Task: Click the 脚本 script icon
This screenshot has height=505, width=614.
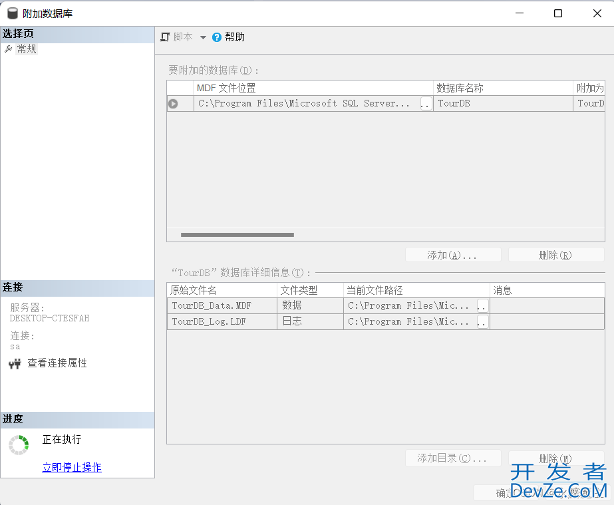Action: [x=165, y=37]
